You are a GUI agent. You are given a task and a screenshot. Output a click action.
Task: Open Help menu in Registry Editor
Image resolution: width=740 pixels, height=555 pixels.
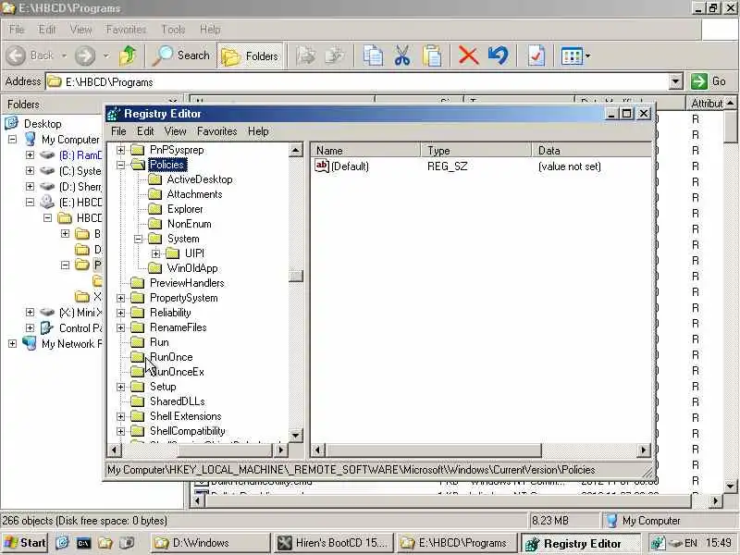pyautogui.click(x=258, y=131)
